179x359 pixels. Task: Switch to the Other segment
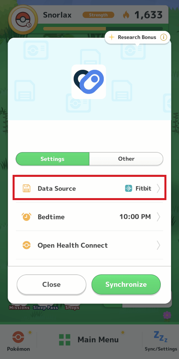(126, 159)
